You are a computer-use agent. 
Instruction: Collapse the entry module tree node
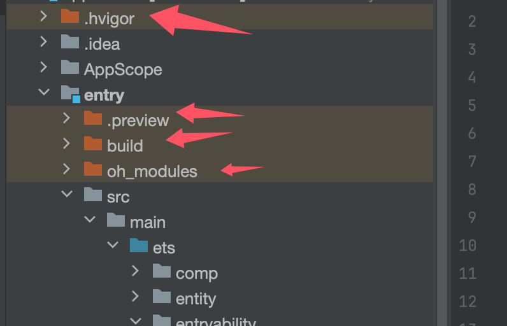click(44, 92)
